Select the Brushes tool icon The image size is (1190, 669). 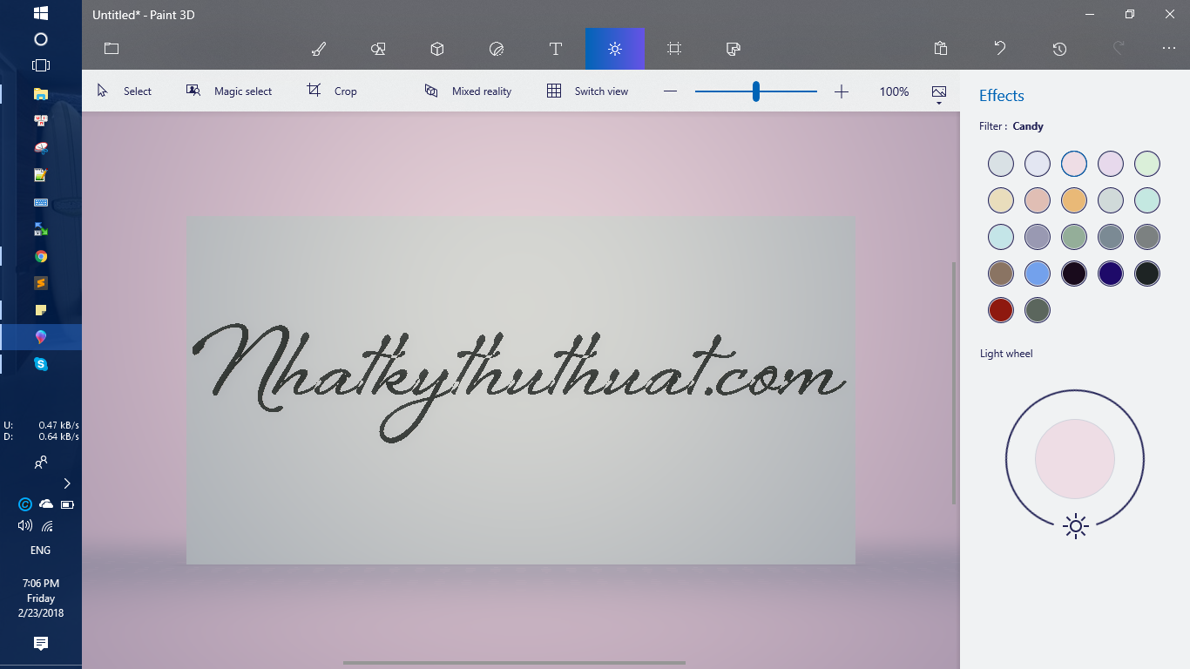[319, 49]
